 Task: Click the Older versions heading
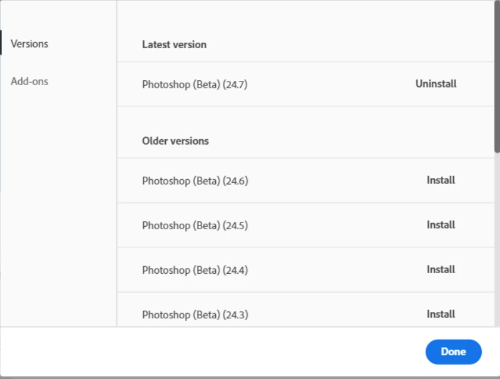pos(175,141)
